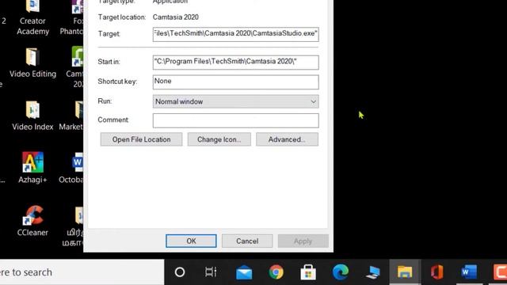Open File Explorer on the taskbar
507x285 pixels.
click(405, 272)
